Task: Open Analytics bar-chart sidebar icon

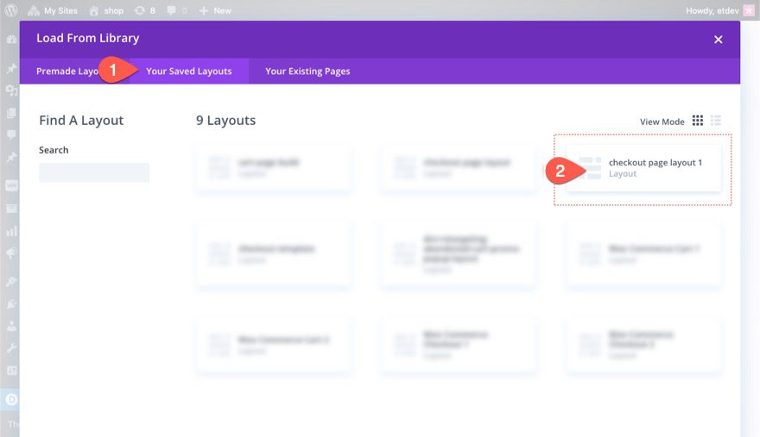Action: click(x=11, y=231)
